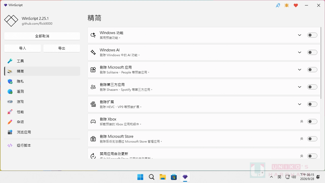This screenshot has height=183, width=325.
Task: Open the 杂项 section
Action: (42, 122)
